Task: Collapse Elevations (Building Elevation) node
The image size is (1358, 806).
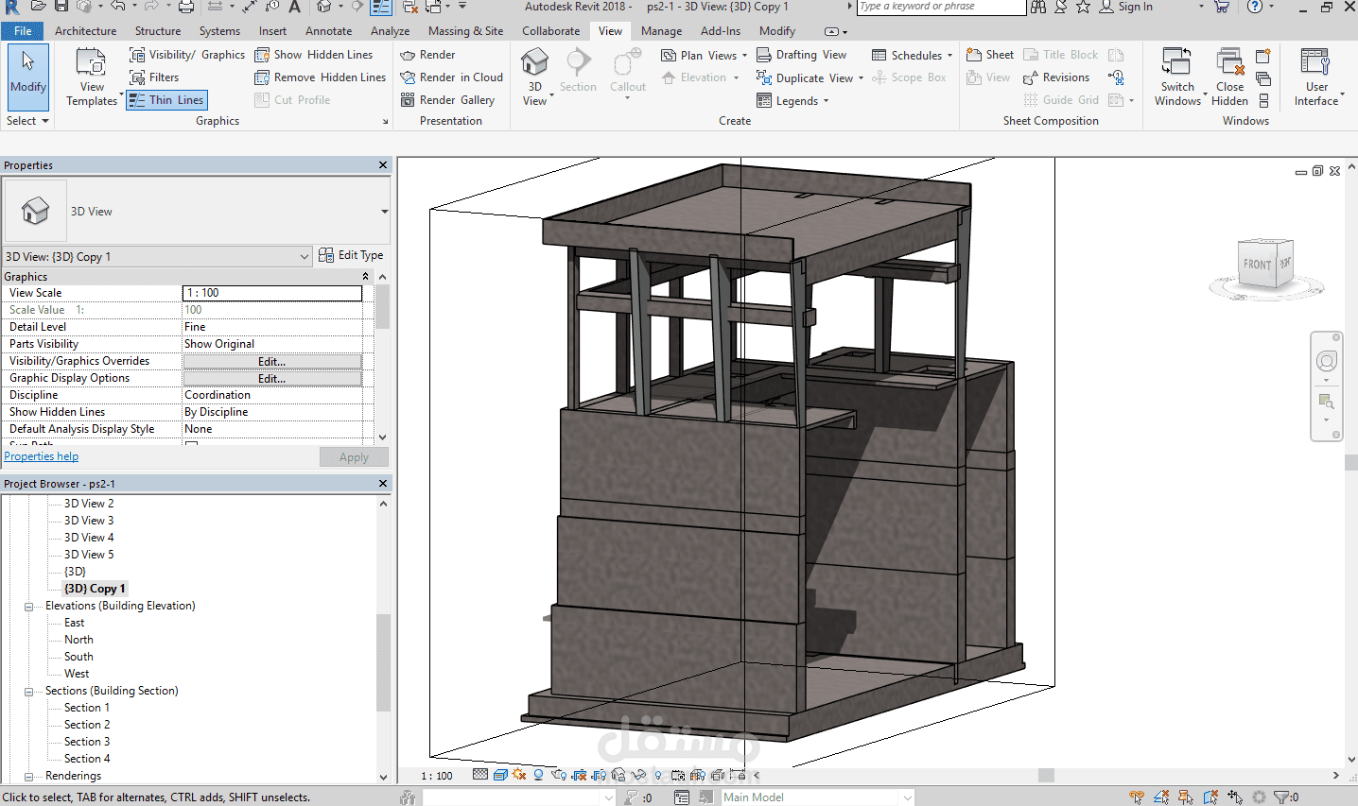Action: 28,607
